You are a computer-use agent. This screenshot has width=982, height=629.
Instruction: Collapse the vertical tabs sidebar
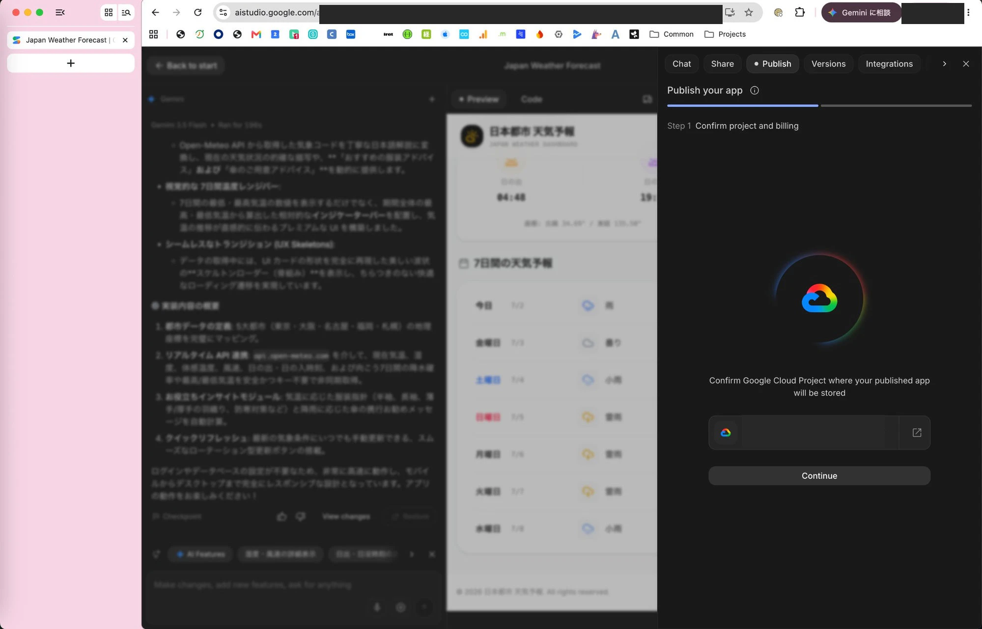pyautogui.click(x=60, y=12)
